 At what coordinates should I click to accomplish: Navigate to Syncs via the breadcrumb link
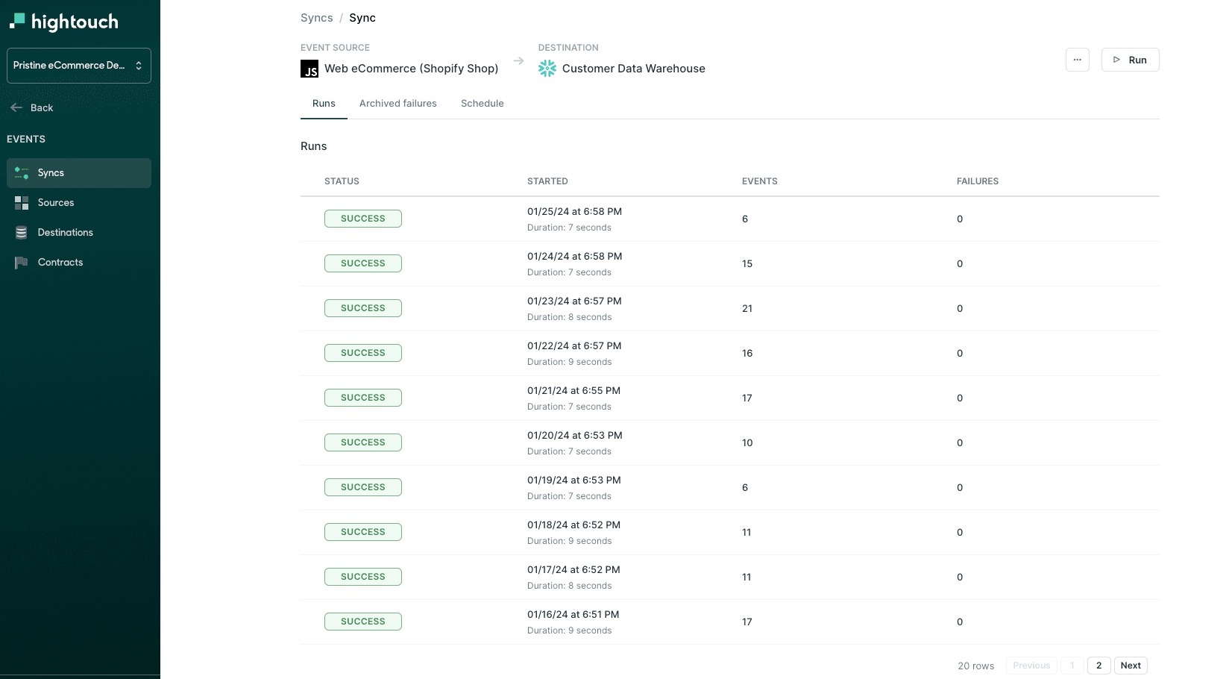(316, 17)
